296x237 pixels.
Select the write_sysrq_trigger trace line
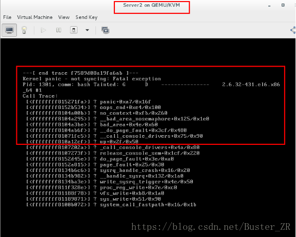coord(109,182)
